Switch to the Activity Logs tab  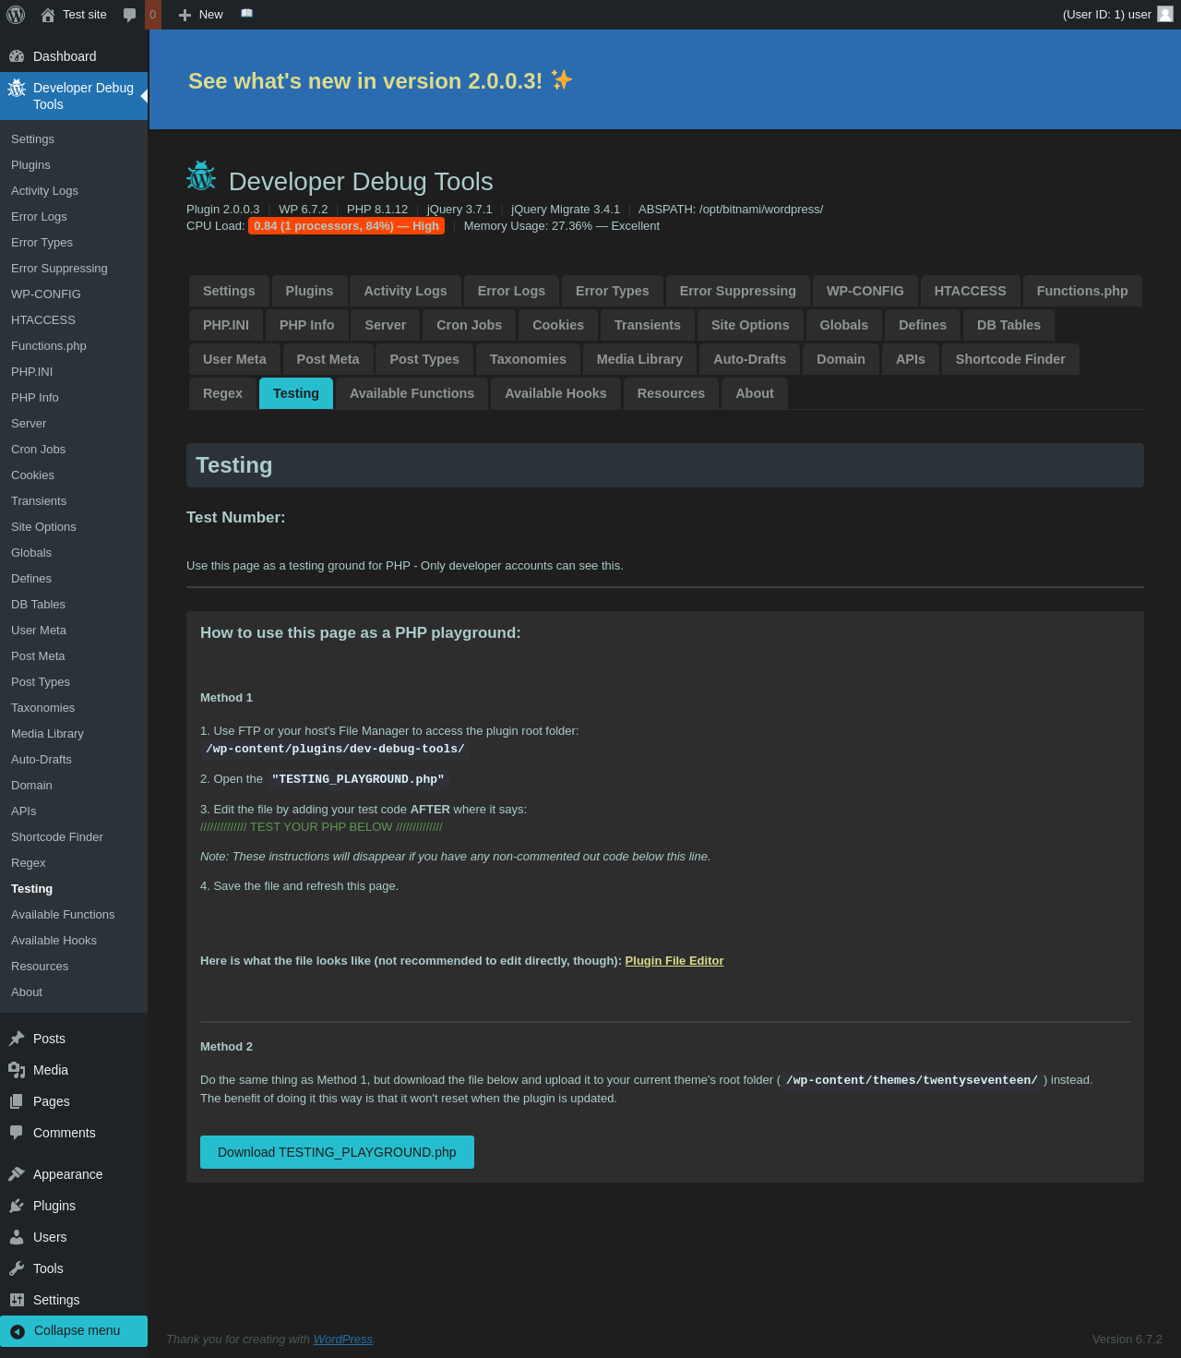click(405, 291)
